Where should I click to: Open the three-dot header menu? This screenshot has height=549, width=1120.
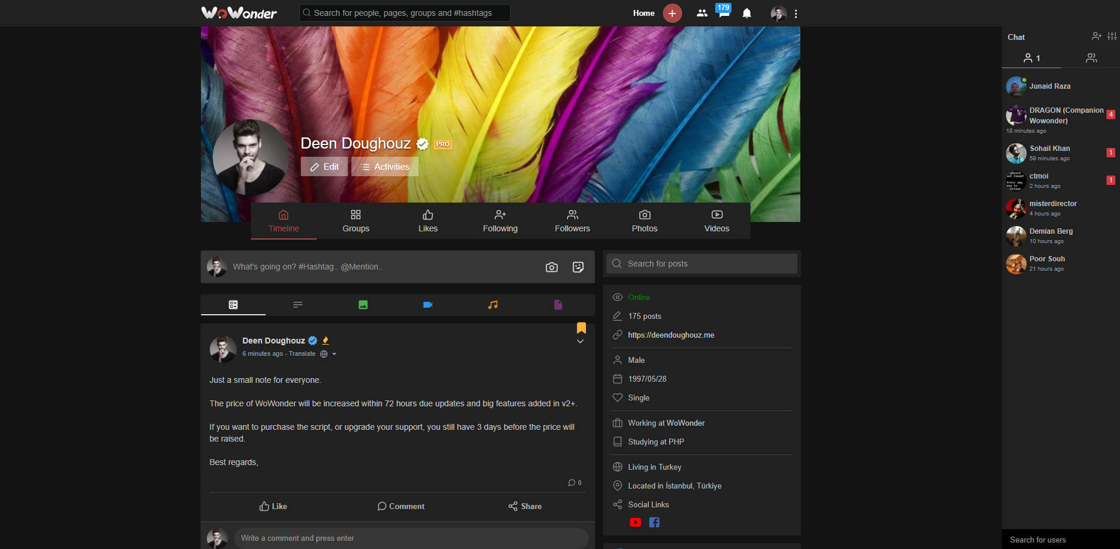pyautogui.click(x=796, y=14)
